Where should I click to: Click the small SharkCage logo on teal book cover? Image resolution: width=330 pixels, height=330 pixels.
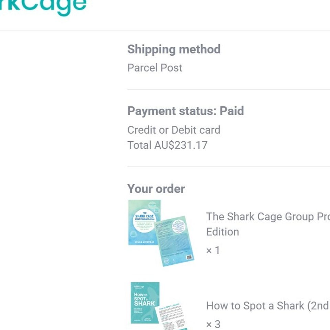click(139, 287)
